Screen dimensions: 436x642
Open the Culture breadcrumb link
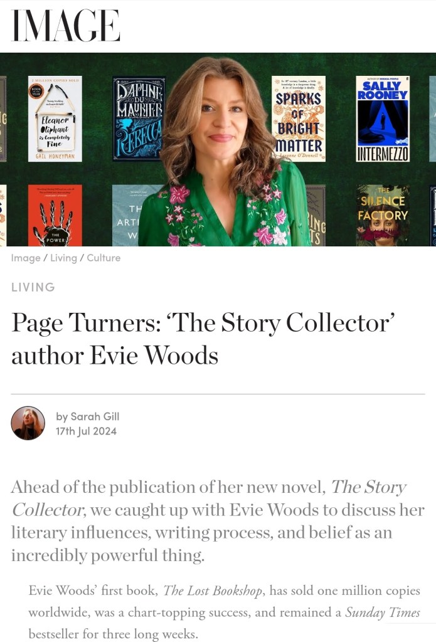coord(104,258)
